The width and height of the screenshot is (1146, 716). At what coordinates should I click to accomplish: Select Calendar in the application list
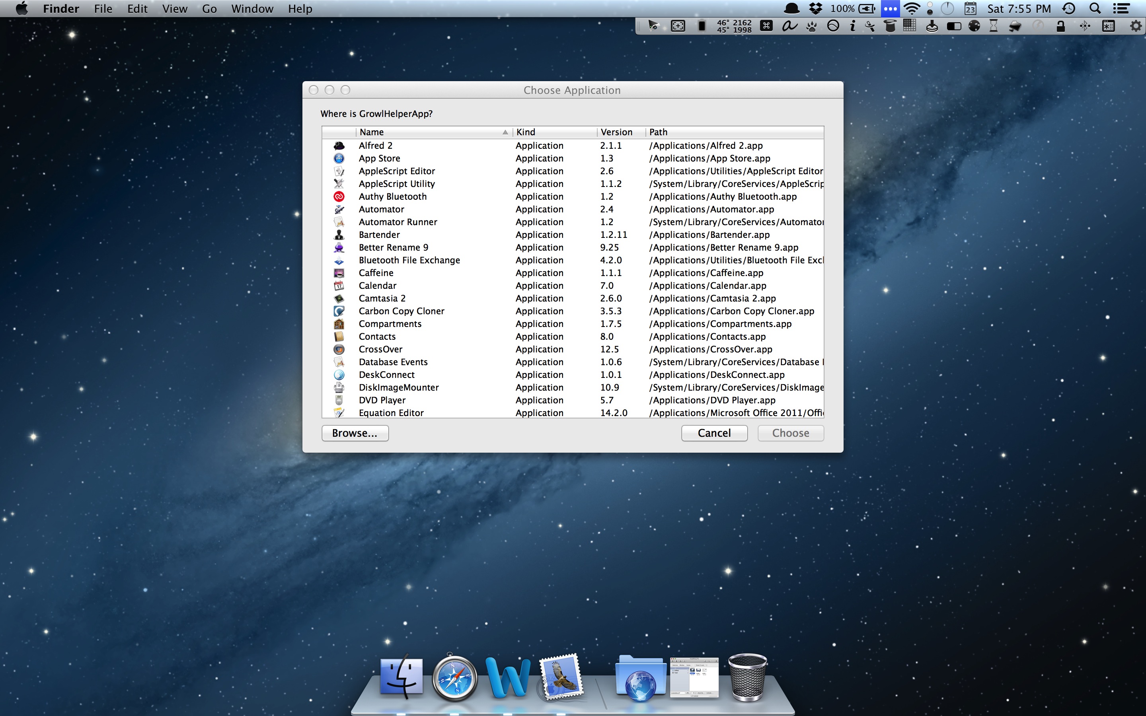(x=573, y=286)
